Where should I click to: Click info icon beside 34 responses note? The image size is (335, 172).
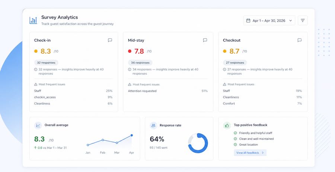pos(130,69)
